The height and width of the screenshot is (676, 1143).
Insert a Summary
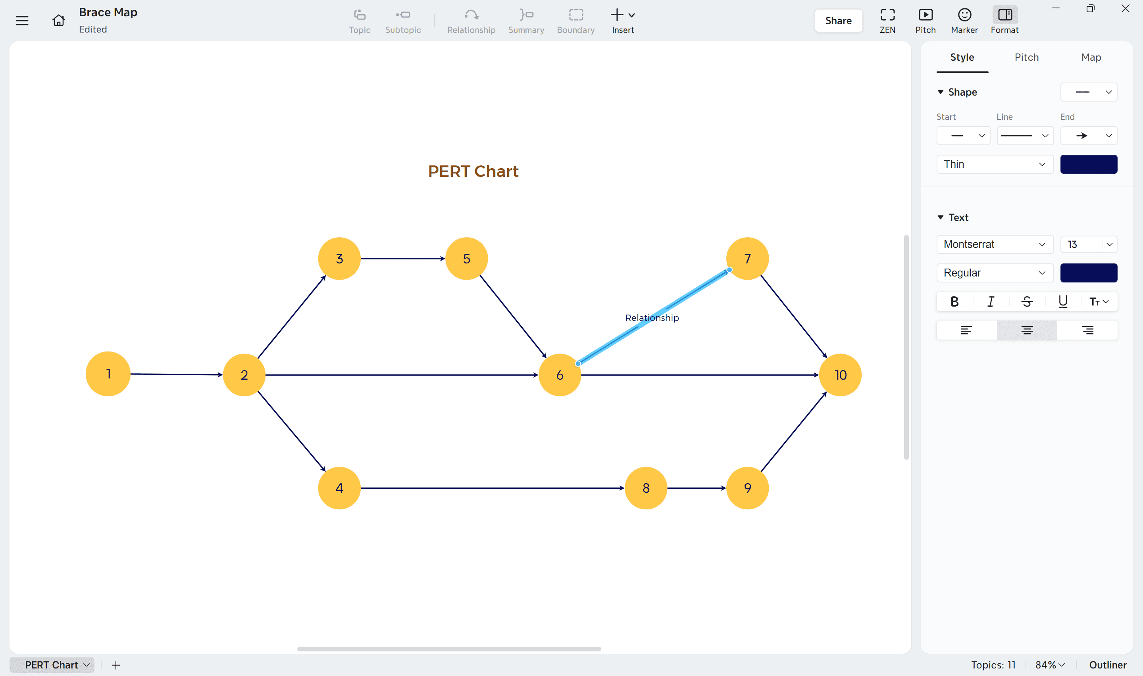tap(526, 21)
